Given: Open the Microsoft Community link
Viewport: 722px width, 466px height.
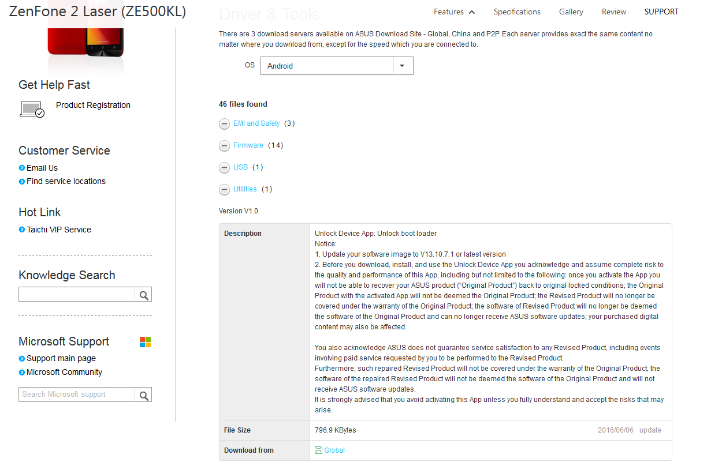Looking at the screenshot, I should (x=64, y=372).
